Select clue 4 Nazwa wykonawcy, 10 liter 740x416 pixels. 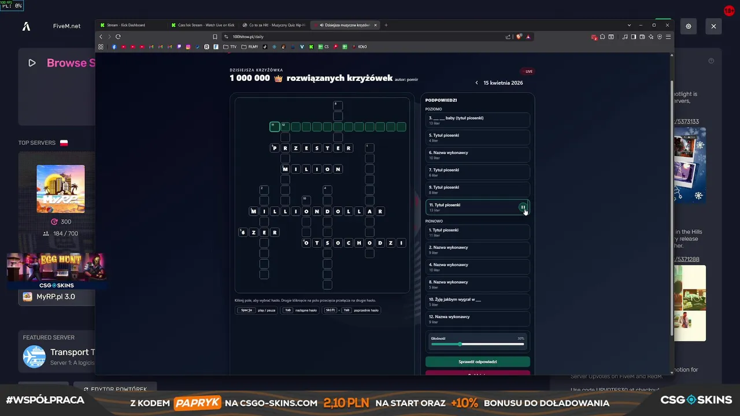click(478, 267)
